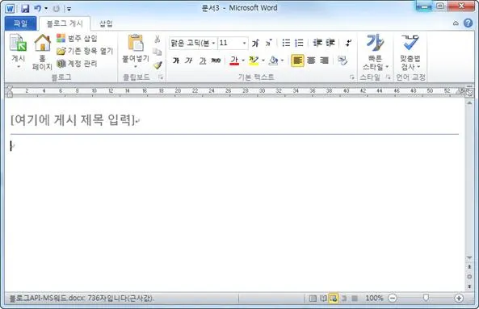Click the Redo icon in Quick Access Toolbar

[x=56, y=9]
